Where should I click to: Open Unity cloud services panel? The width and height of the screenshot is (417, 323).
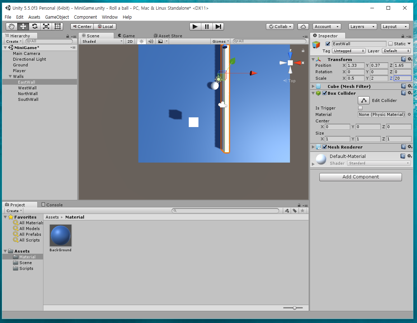pos(303,27)
